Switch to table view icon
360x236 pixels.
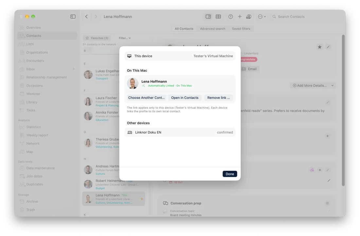(218, 16)
